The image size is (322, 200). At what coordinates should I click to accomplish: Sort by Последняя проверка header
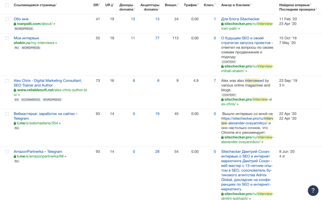click(297, 10)
